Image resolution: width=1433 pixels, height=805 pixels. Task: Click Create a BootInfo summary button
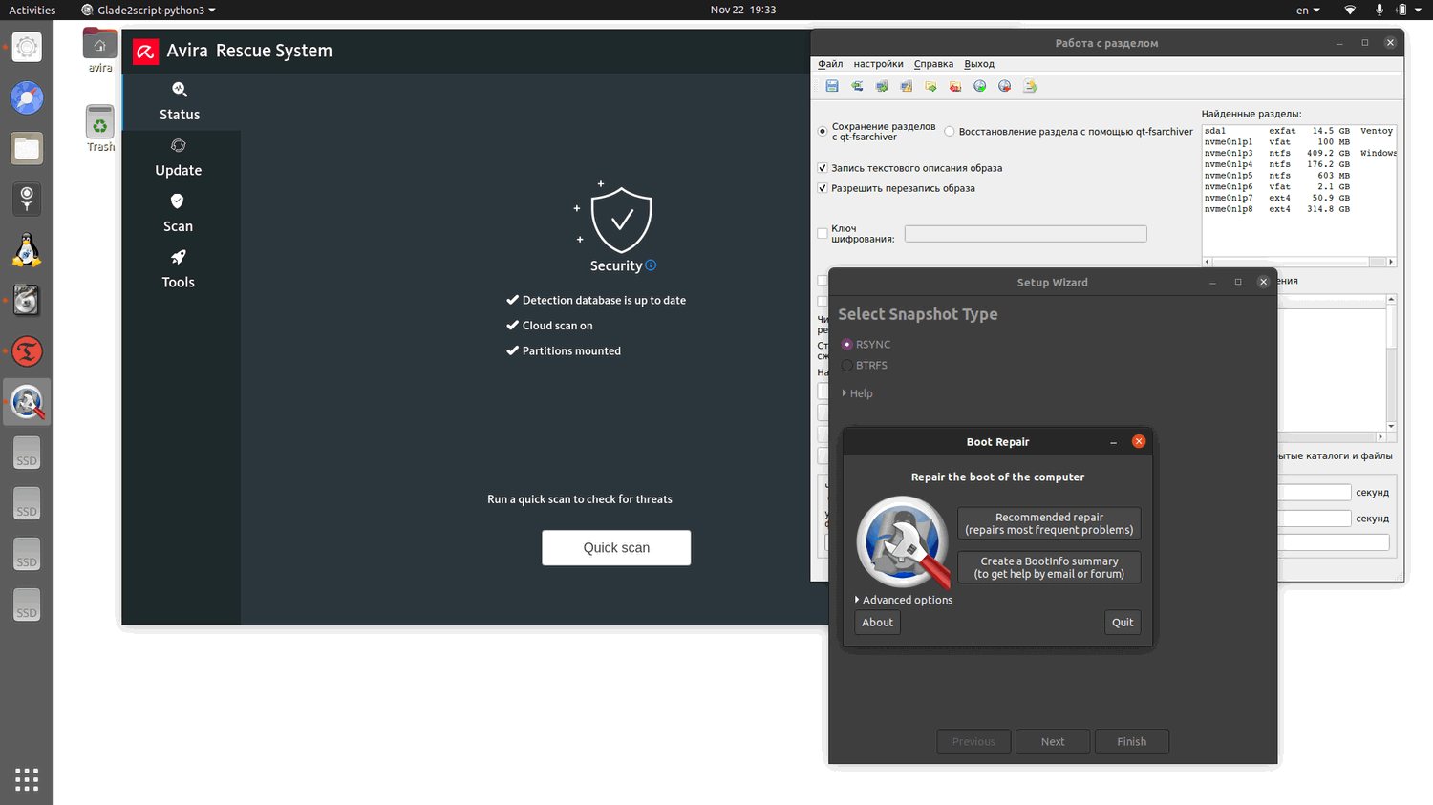click(1049, 567)
